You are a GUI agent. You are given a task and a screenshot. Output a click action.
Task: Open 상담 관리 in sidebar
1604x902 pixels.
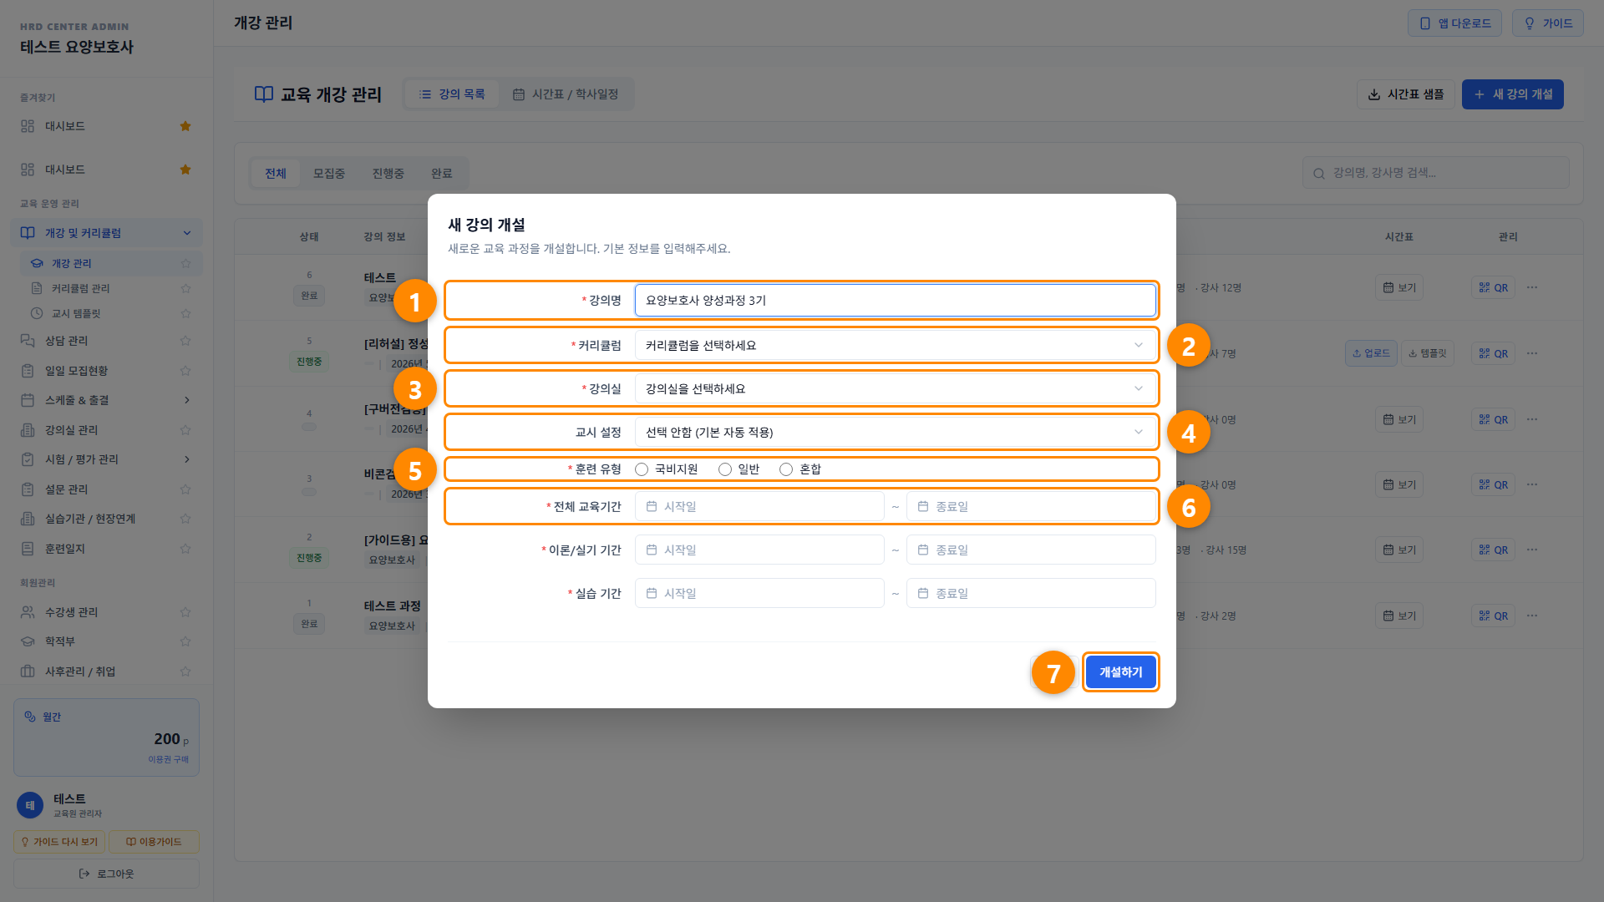pyautogui.click(x=66, y=341)
